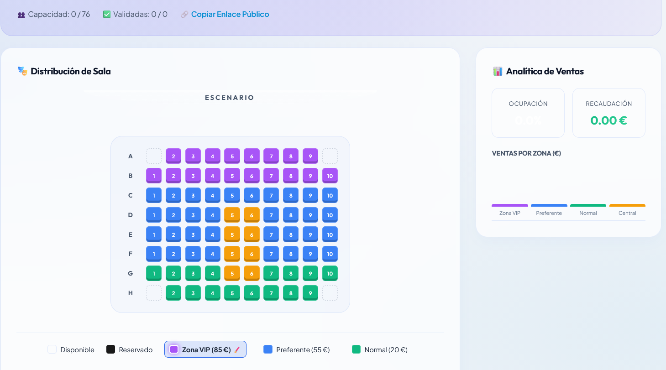Select the Normal (20 €) legend label

pyautogui.click(x=386, y=350)
